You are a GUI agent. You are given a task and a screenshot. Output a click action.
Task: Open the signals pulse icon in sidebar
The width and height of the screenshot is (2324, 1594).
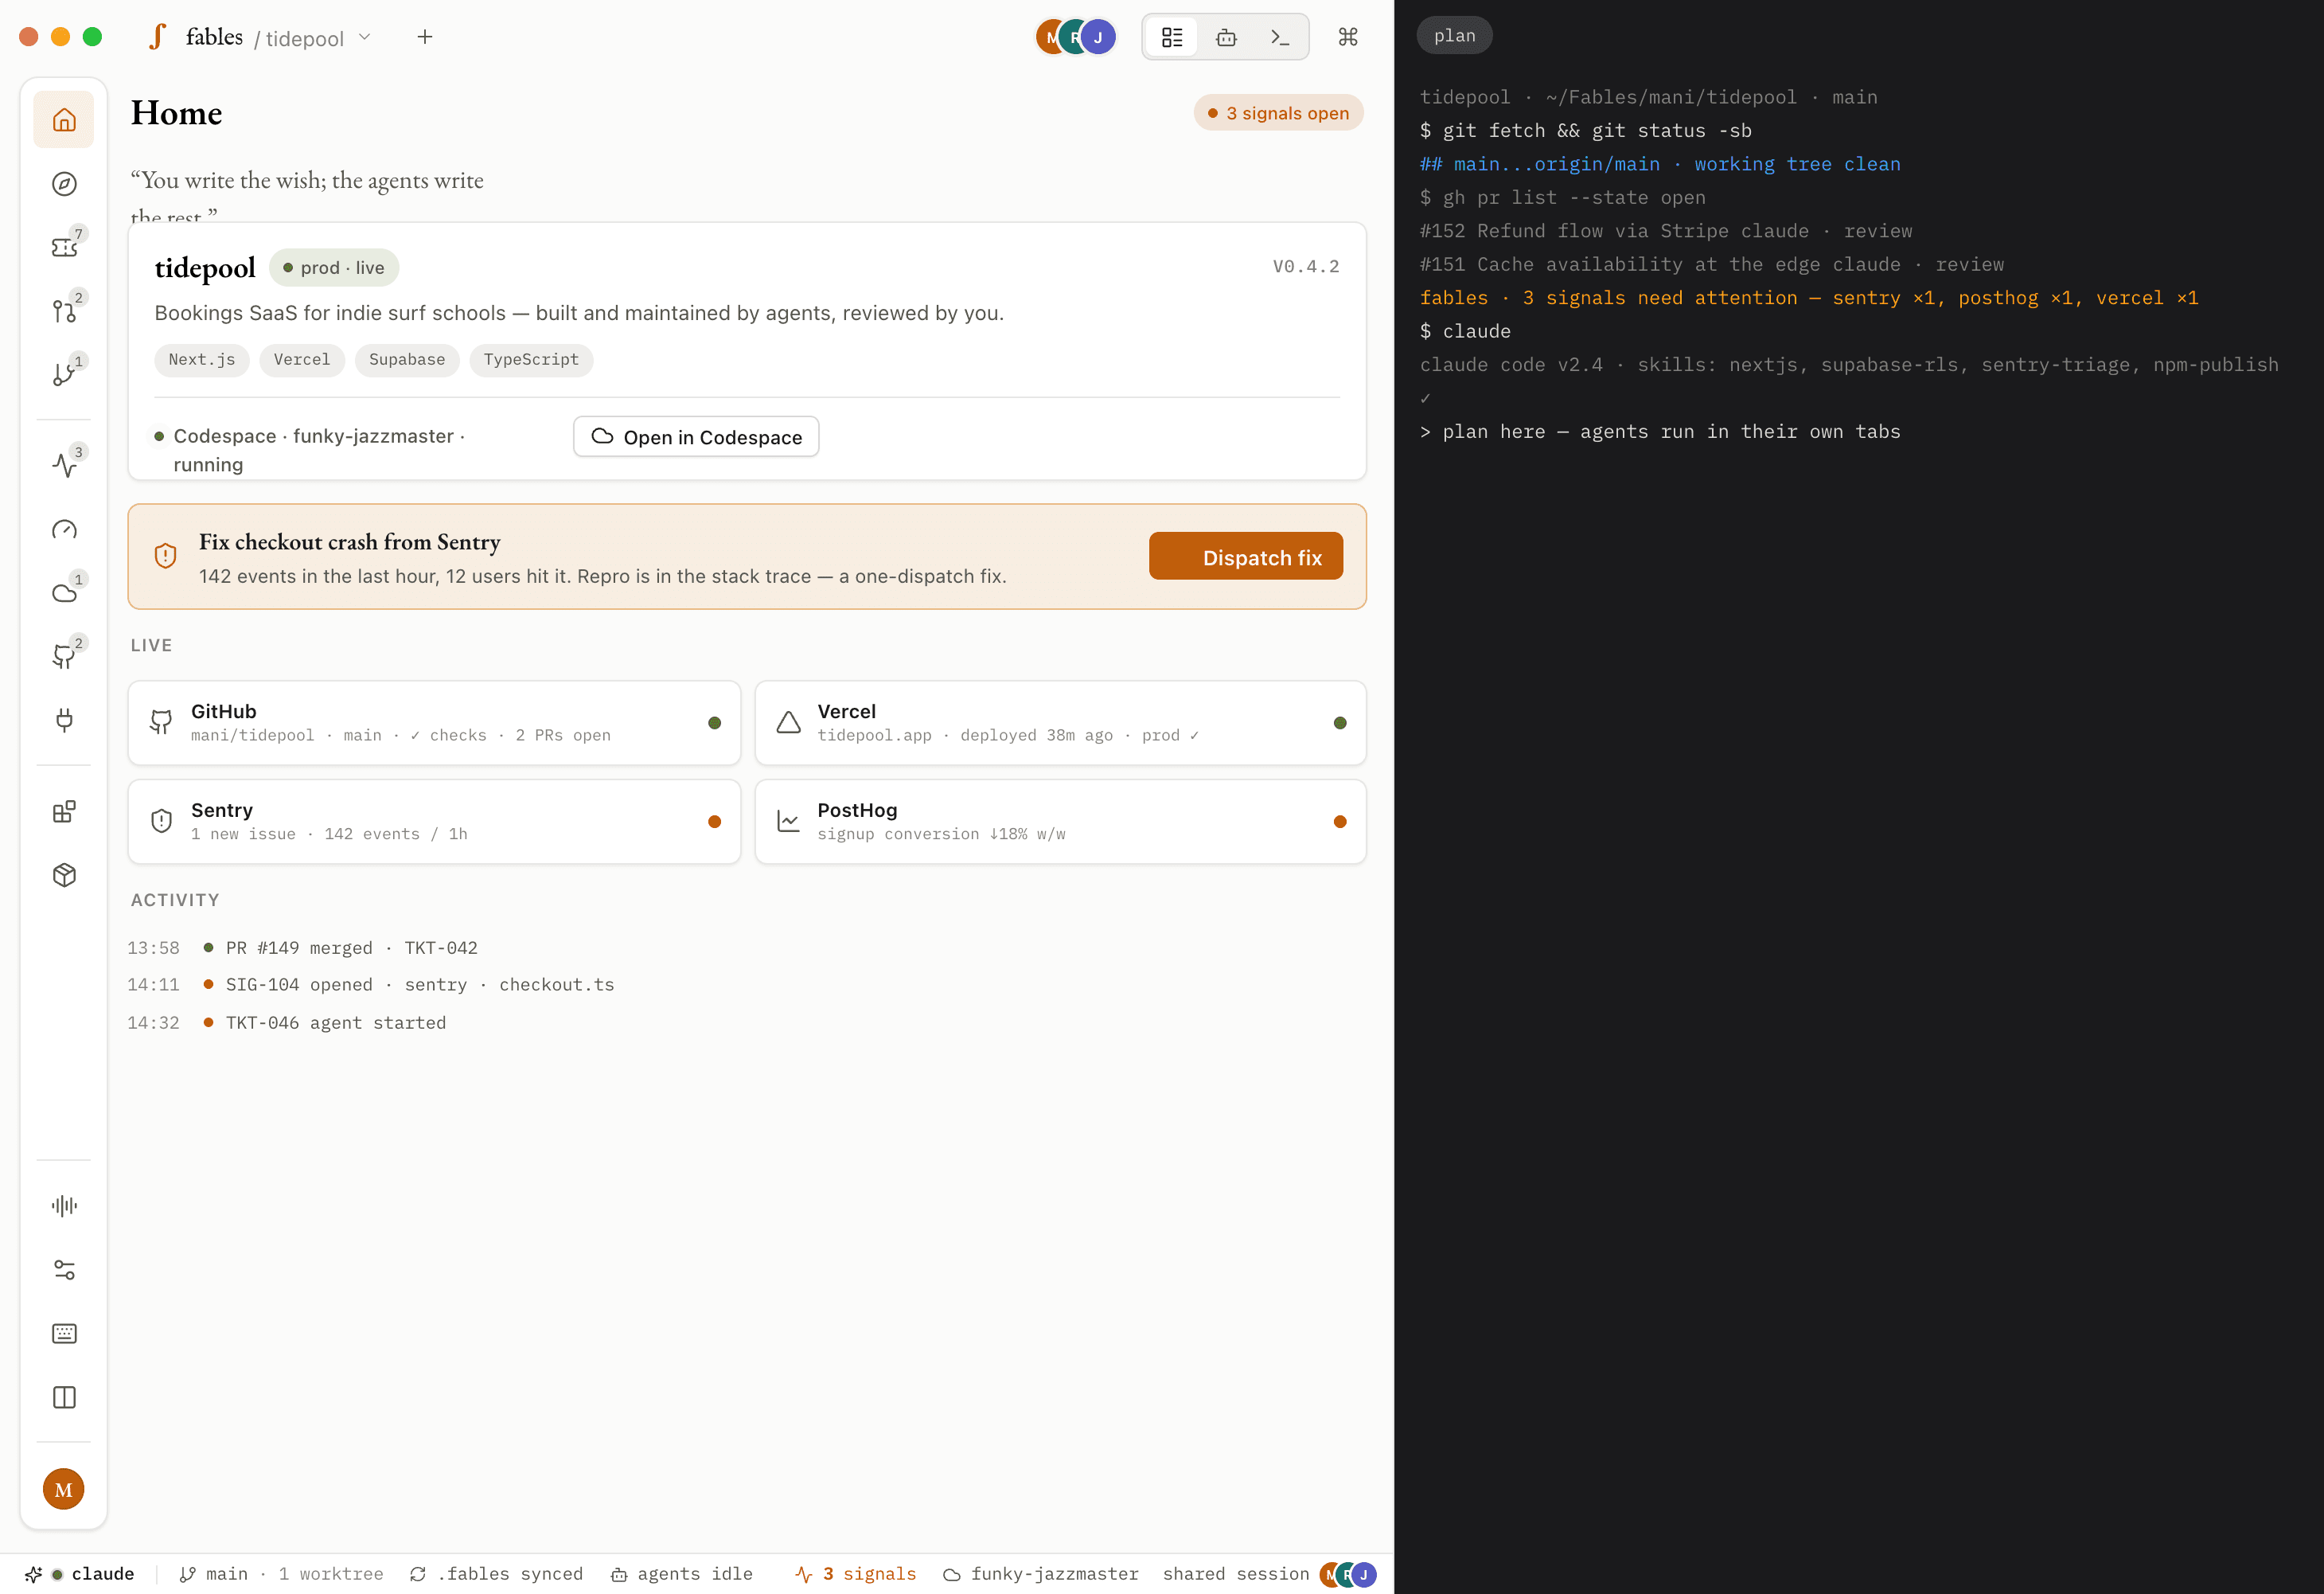(x=64, y=465)
